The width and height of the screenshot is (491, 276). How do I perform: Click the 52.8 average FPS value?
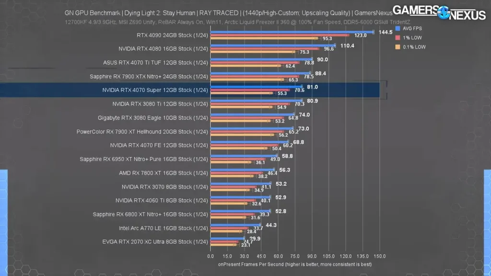pyautogui.click(x=281, y=211)
